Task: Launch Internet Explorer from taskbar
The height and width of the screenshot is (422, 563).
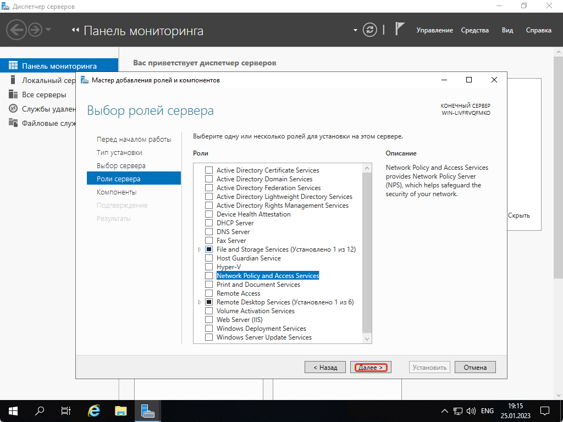Action: coord(94,411)
